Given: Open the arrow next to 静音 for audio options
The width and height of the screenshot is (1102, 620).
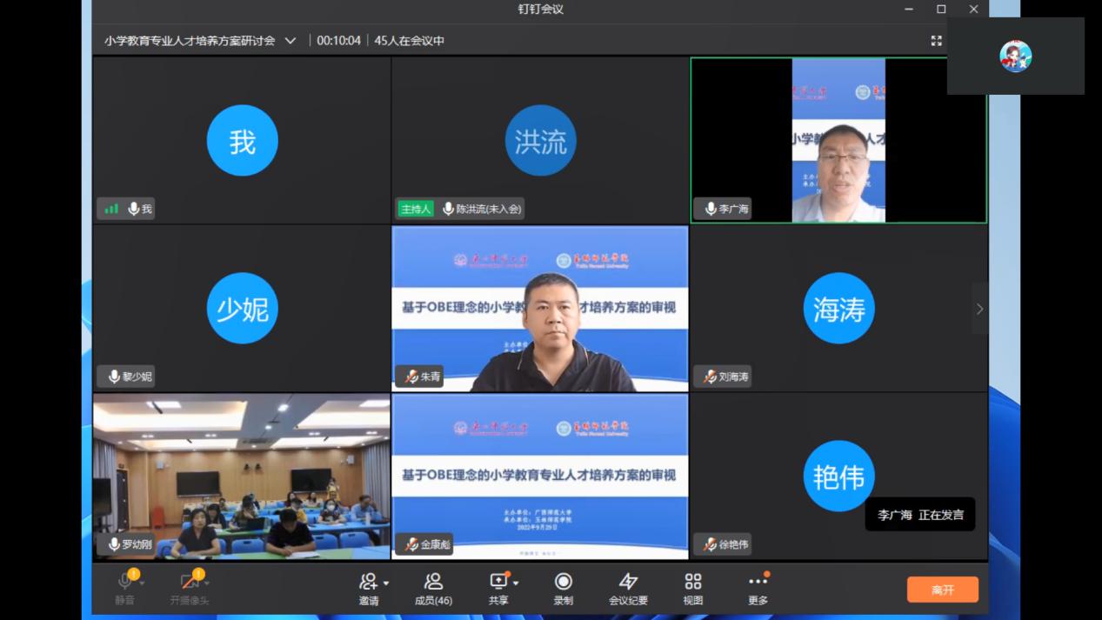Looking at the screenshot, I should (x=142, y=583).
